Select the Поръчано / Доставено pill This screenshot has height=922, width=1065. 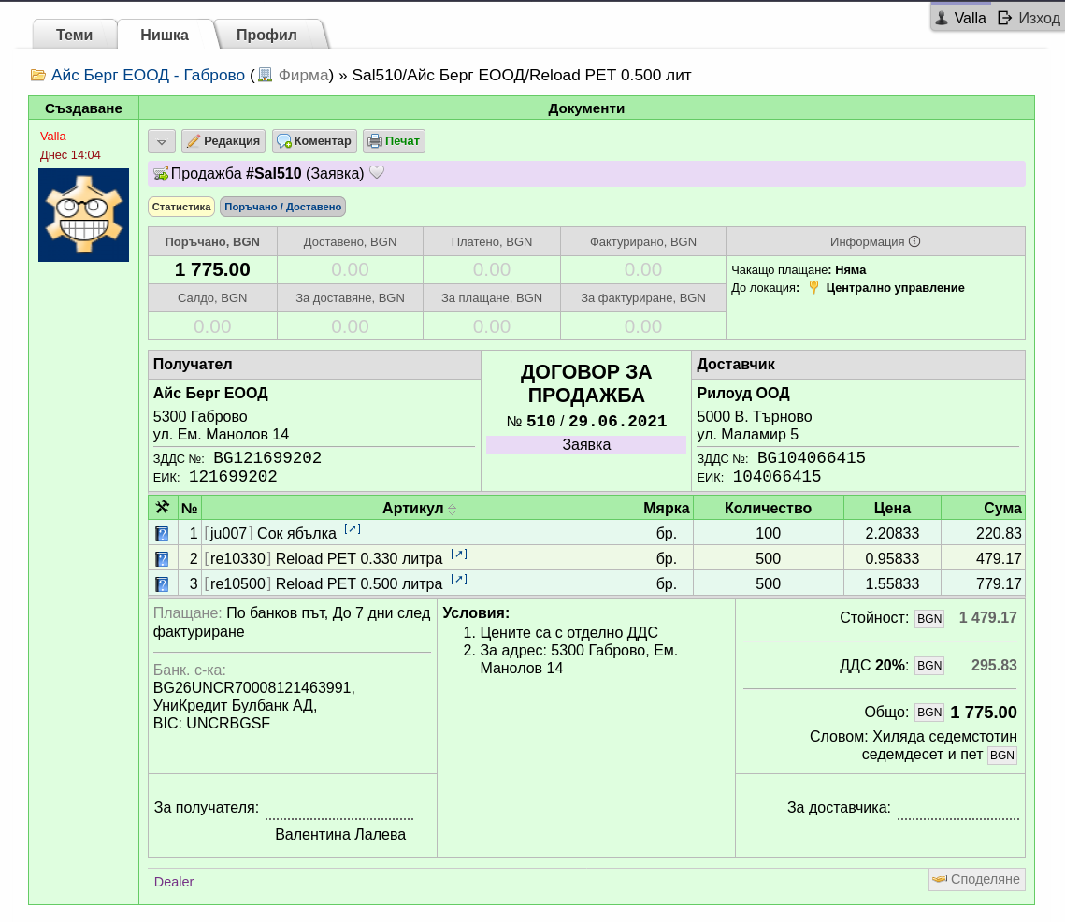(x=282, y=207)
